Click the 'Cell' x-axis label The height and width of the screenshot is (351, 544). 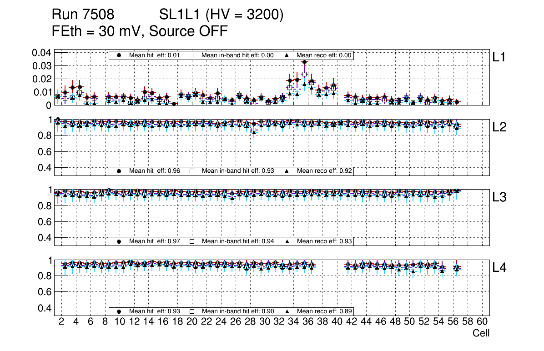click(x=481, y=333)
